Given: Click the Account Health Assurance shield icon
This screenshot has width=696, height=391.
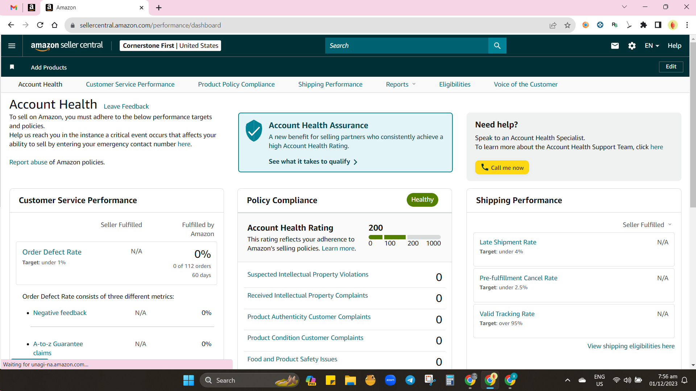Looking at the screenshot, I should pyautogui.click(x=254, y=130).
